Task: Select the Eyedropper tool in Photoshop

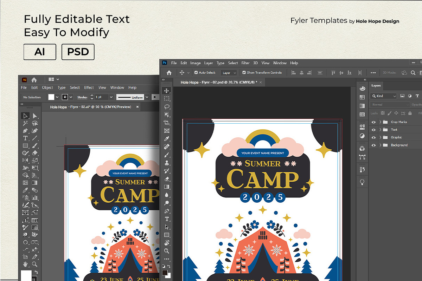Action: 167,139
